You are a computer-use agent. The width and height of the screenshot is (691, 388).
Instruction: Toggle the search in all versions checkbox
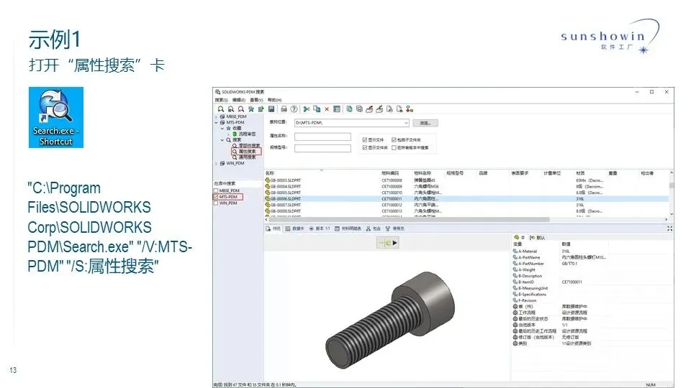394,148
